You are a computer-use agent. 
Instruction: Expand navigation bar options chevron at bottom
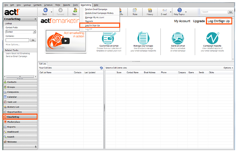36,147
